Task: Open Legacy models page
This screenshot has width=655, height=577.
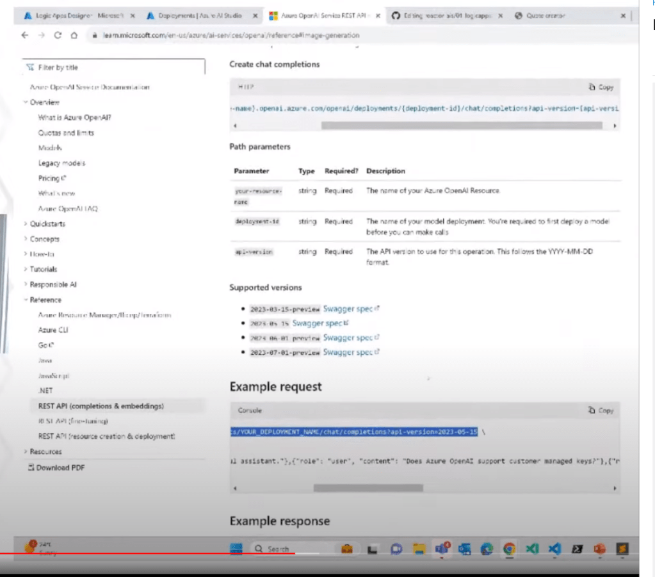Action: tap(61, 163)
